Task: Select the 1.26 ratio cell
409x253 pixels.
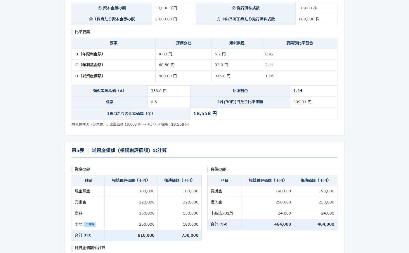Action: pyautogui.click(x=300, y=76)
